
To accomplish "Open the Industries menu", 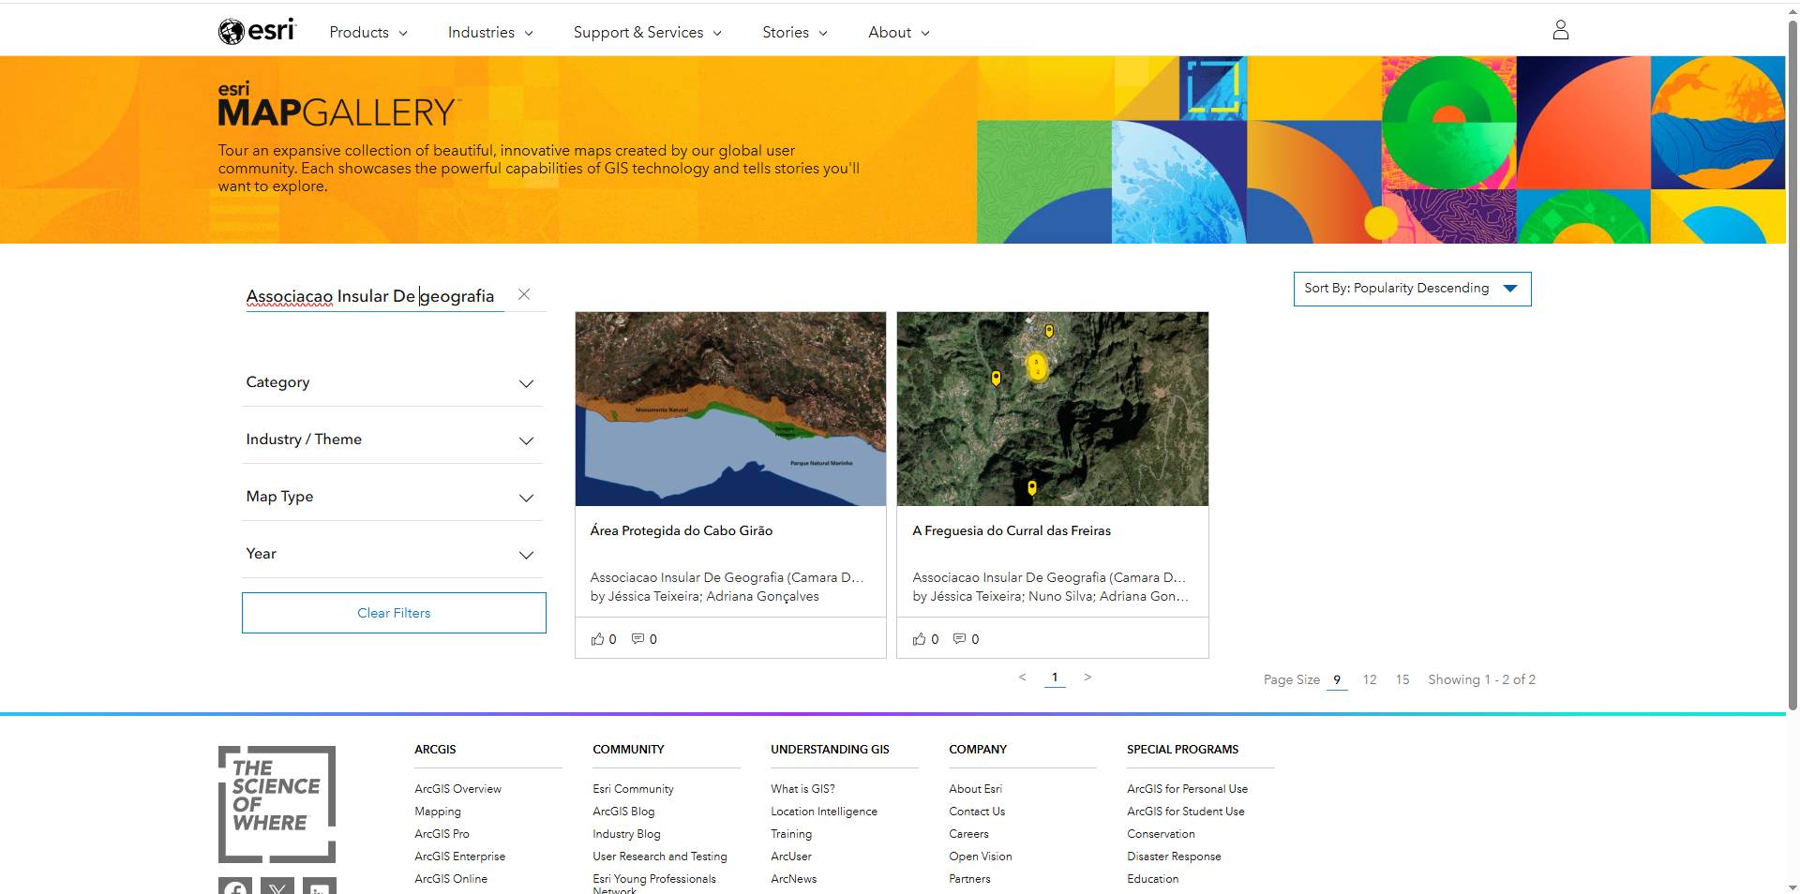I will coord(490,32).
